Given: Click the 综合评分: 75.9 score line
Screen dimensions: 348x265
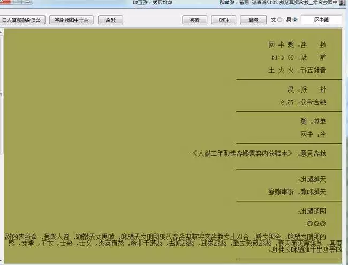Looking at the screenshot, I should (x=304, y=102).
